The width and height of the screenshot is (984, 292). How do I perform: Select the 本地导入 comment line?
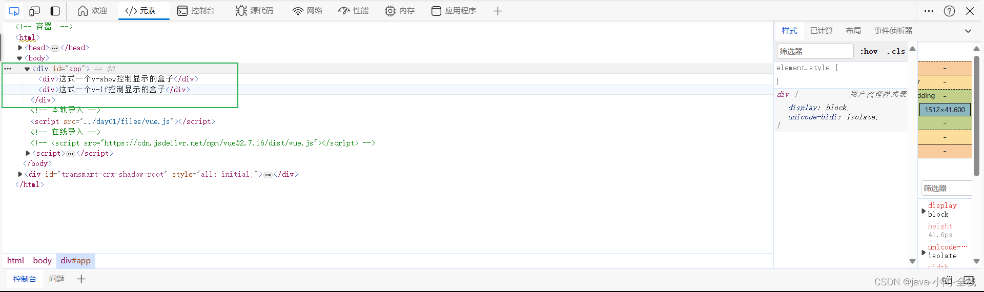tap(66, 111)
